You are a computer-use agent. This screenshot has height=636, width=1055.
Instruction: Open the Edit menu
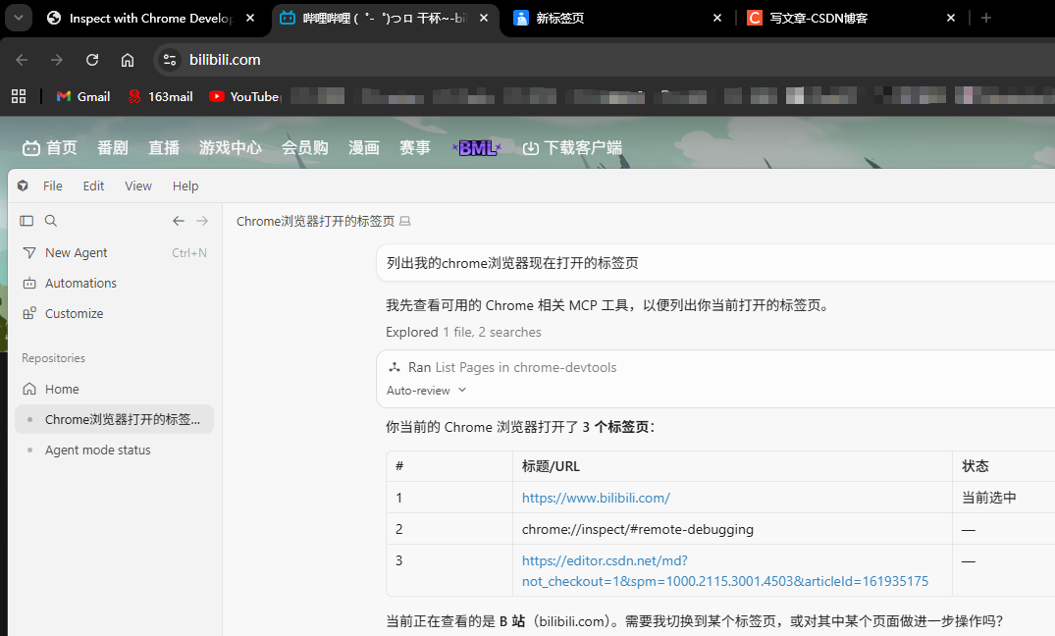[93, 186]
